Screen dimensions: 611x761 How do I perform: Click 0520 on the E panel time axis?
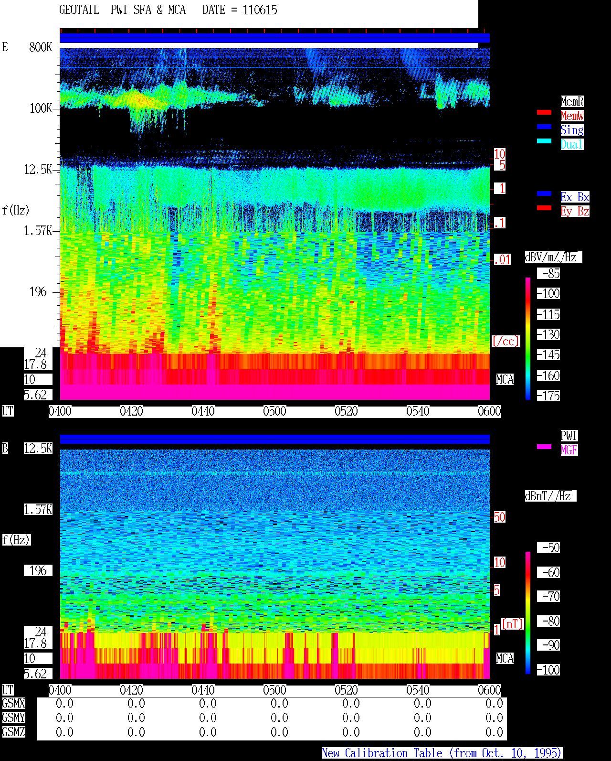347,411
